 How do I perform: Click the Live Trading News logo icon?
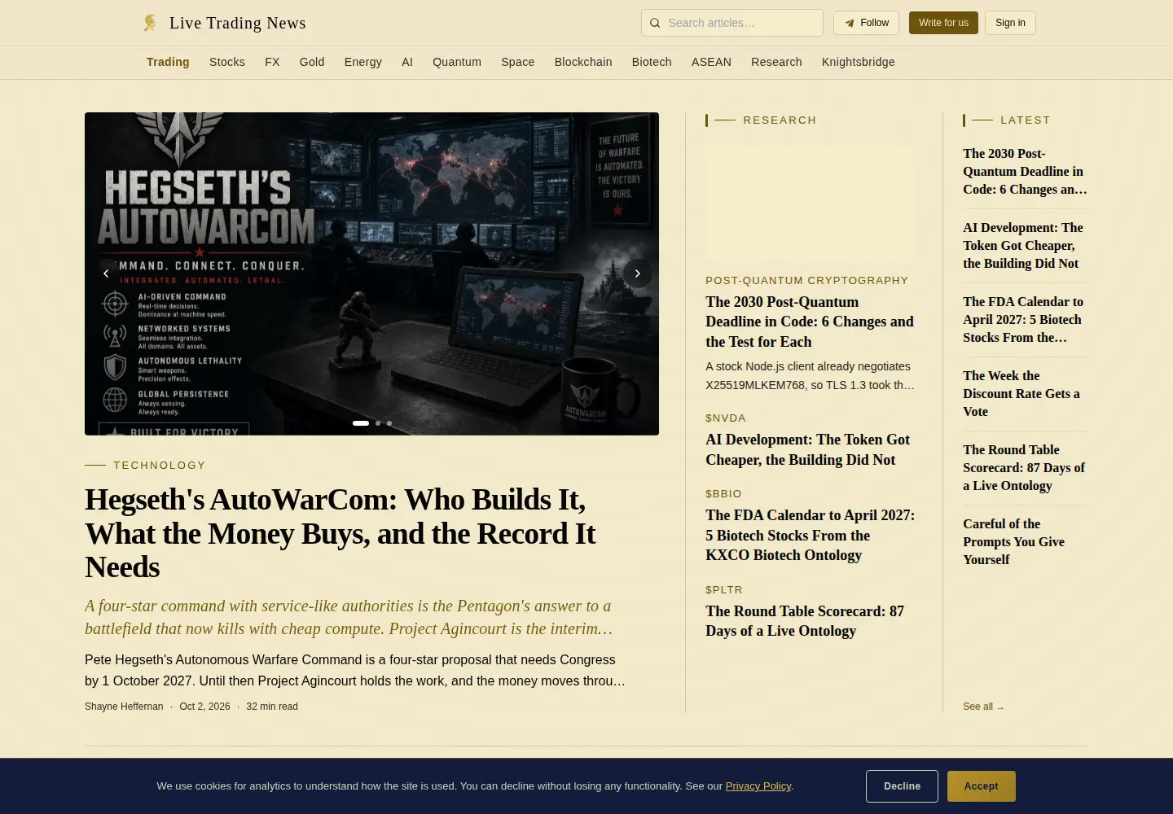coord(150,23)
